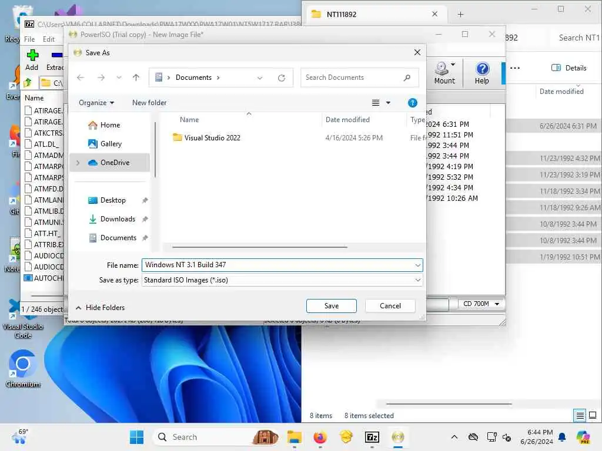Cancel the Save As dialog
Image resolution: width=602 pixels, height=451 pixels.
tap(390, 305)
